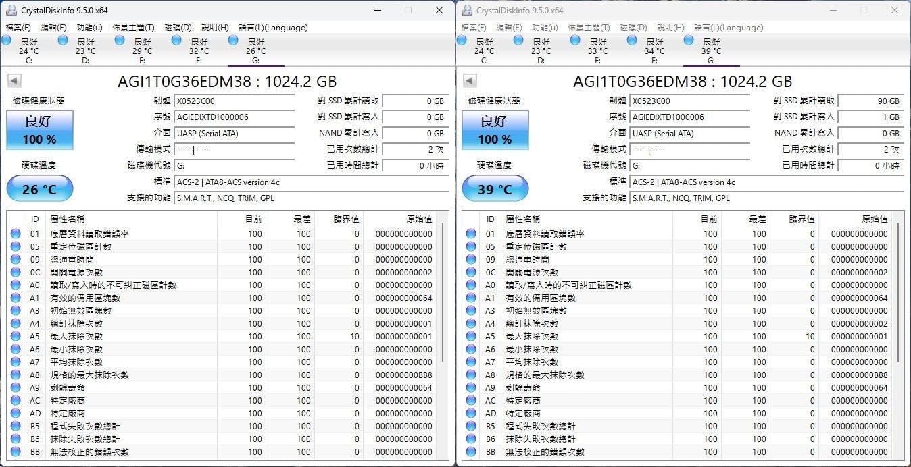911x467 pixels.
Task: Click previous-disk arrow button in 39 °C window
Action: click(469, 82)
